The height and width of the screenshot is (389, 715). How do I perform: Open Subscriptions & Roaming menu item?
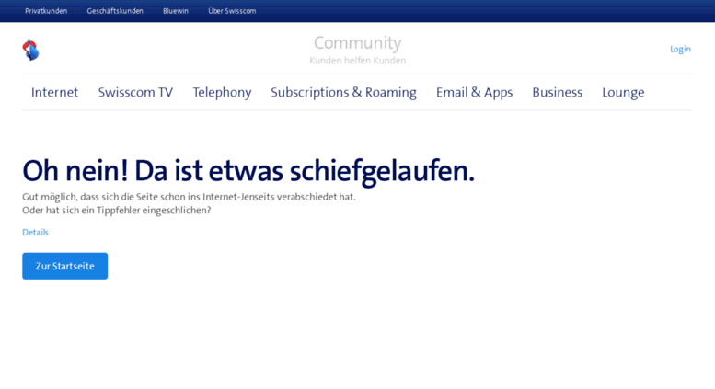(344, 93)
